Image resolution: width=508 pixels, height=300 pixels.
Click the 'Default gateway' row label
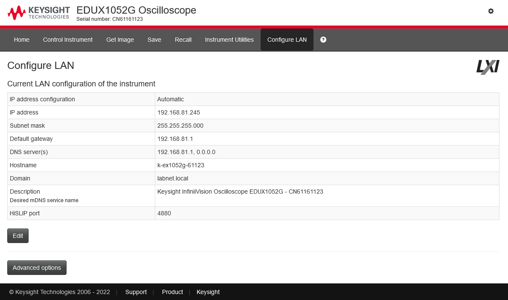(31, 139)
